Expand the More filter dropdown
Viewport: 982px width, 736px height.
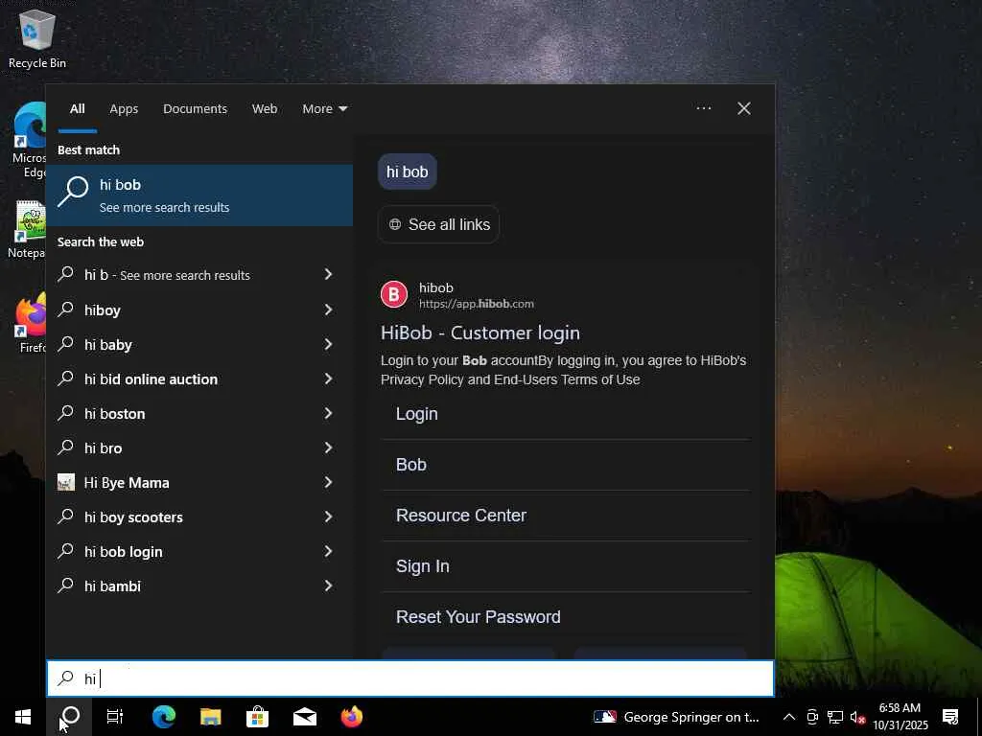coord(324,109)
